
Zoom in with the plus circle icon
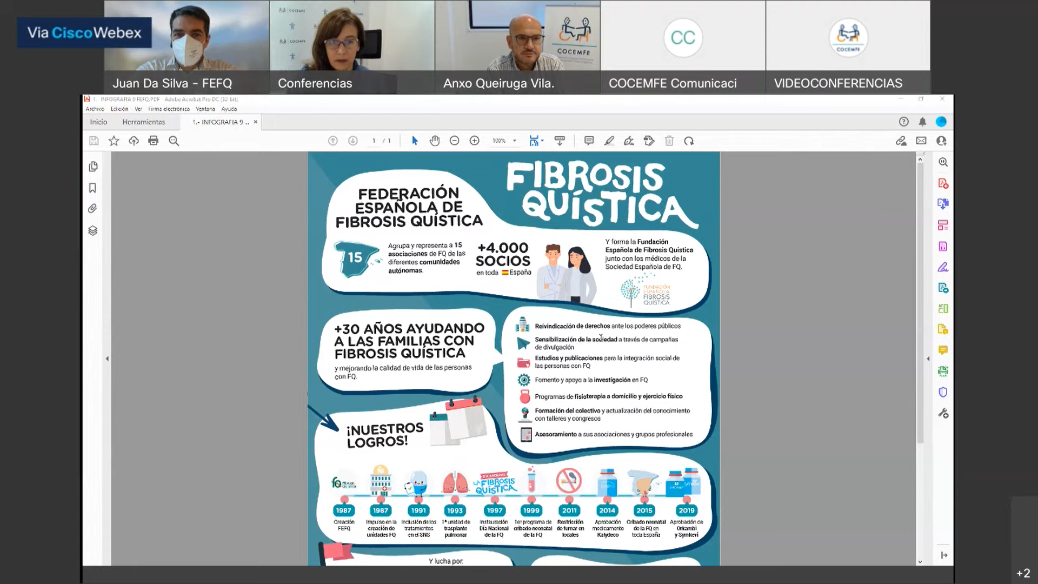[x=475, y=141]
